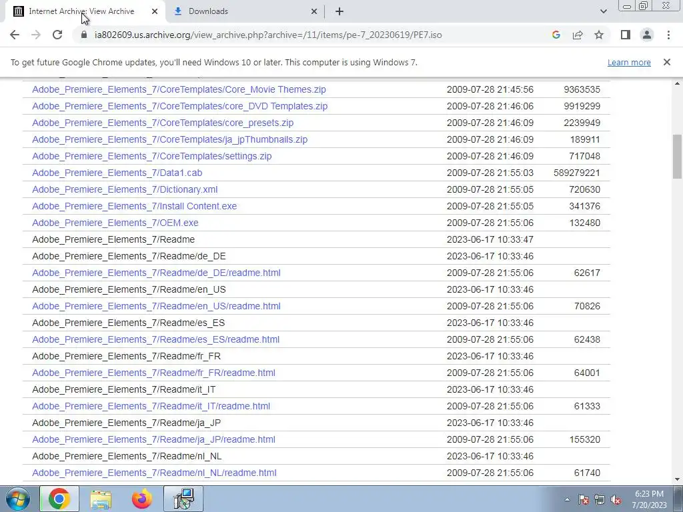Click Install Content.exe link

(x=135, y=206)
